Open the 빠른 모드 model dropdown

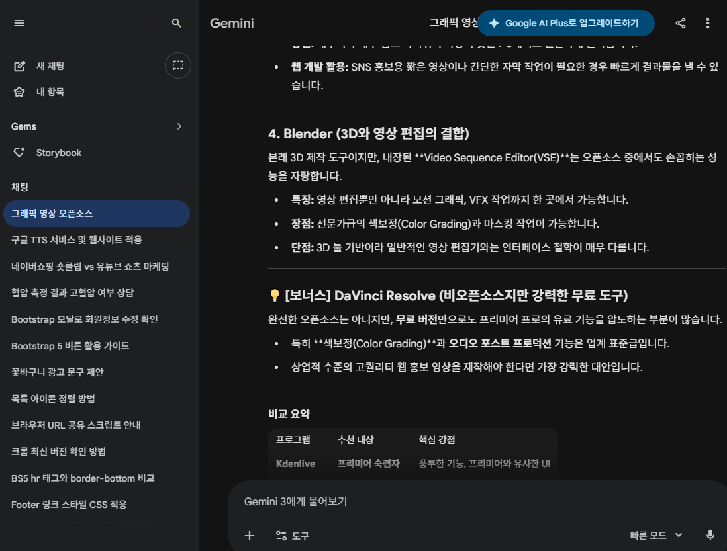pyautogui.click(x=655, y=535)
